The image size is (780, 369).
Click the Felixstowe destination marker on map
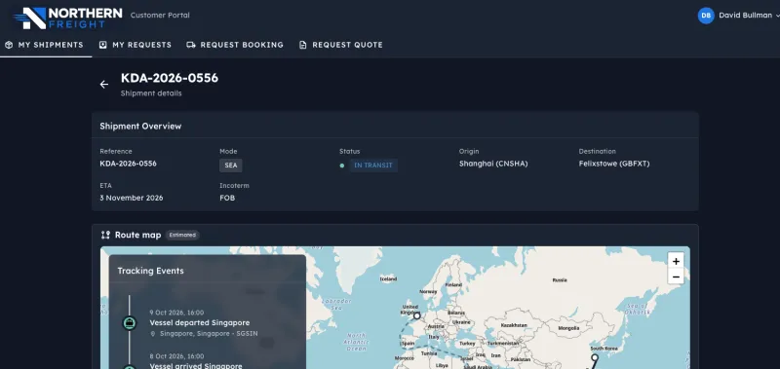click(x=417, y=315)
